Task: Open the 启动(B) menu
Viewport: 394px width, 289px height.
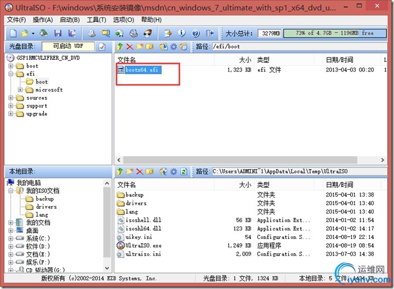Action: pos(70,20)
